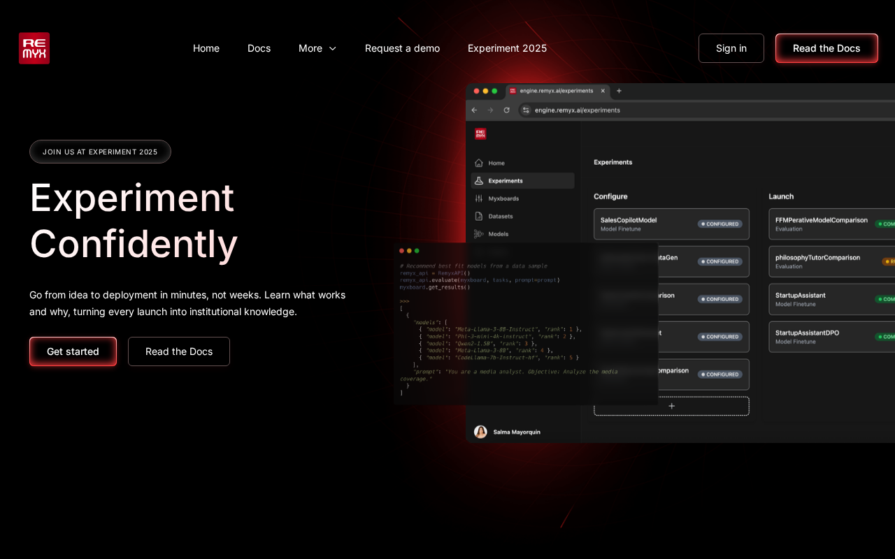The image size is (895, 559).
Task: Click the Home icon in the engine sidebar
Action: point(479,163)
